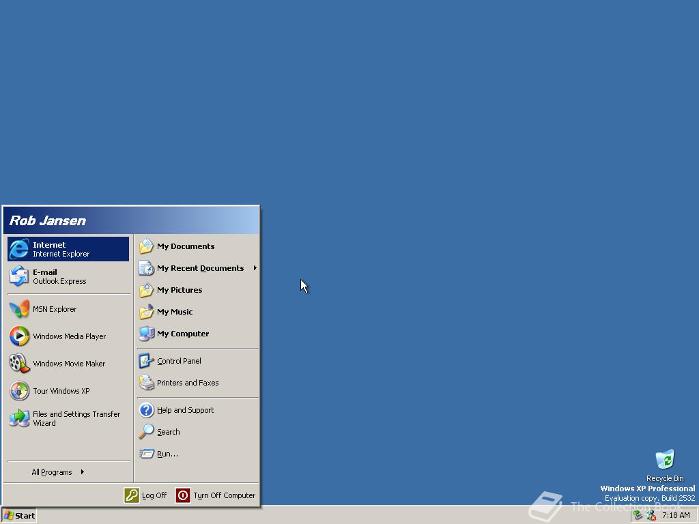
Task: Click the network connection tray icon
Action: coord(638,516)
